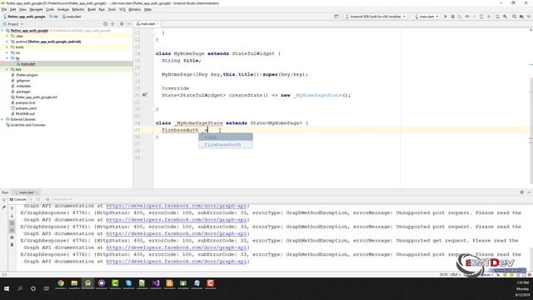Open the first facebook graph-api link in console
The width and height of the screenshot is (533, 300).
[x=177, y=206]
